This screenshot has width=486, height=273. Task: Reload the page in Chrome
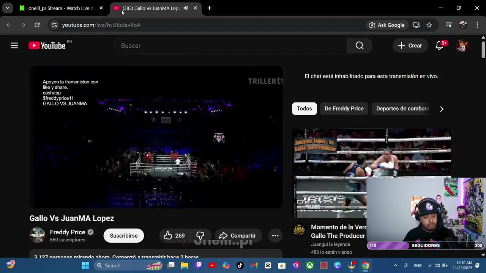coord(37,25)
